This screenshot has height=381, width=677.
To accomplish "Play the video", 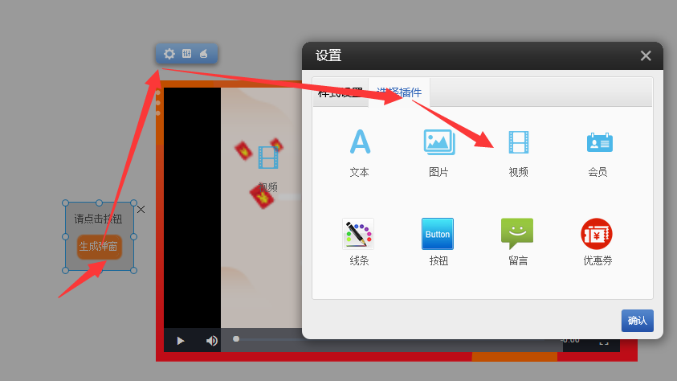I will (x=181, y=341).
